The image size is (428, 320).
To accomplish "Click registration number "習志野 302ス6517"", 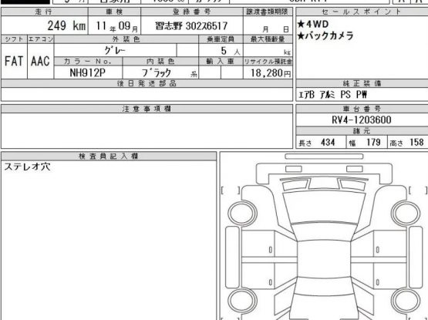I will click(191, 26).
